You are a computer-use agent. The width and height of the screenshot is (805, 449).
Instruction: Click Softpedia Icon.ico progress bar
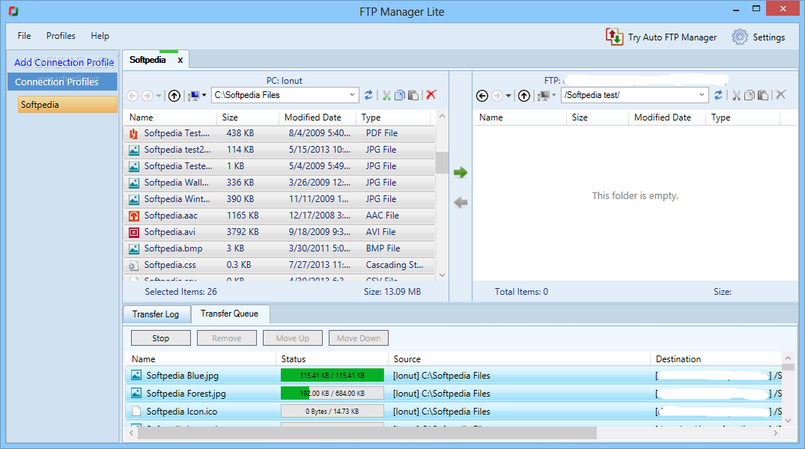click(x=332, y=412)
